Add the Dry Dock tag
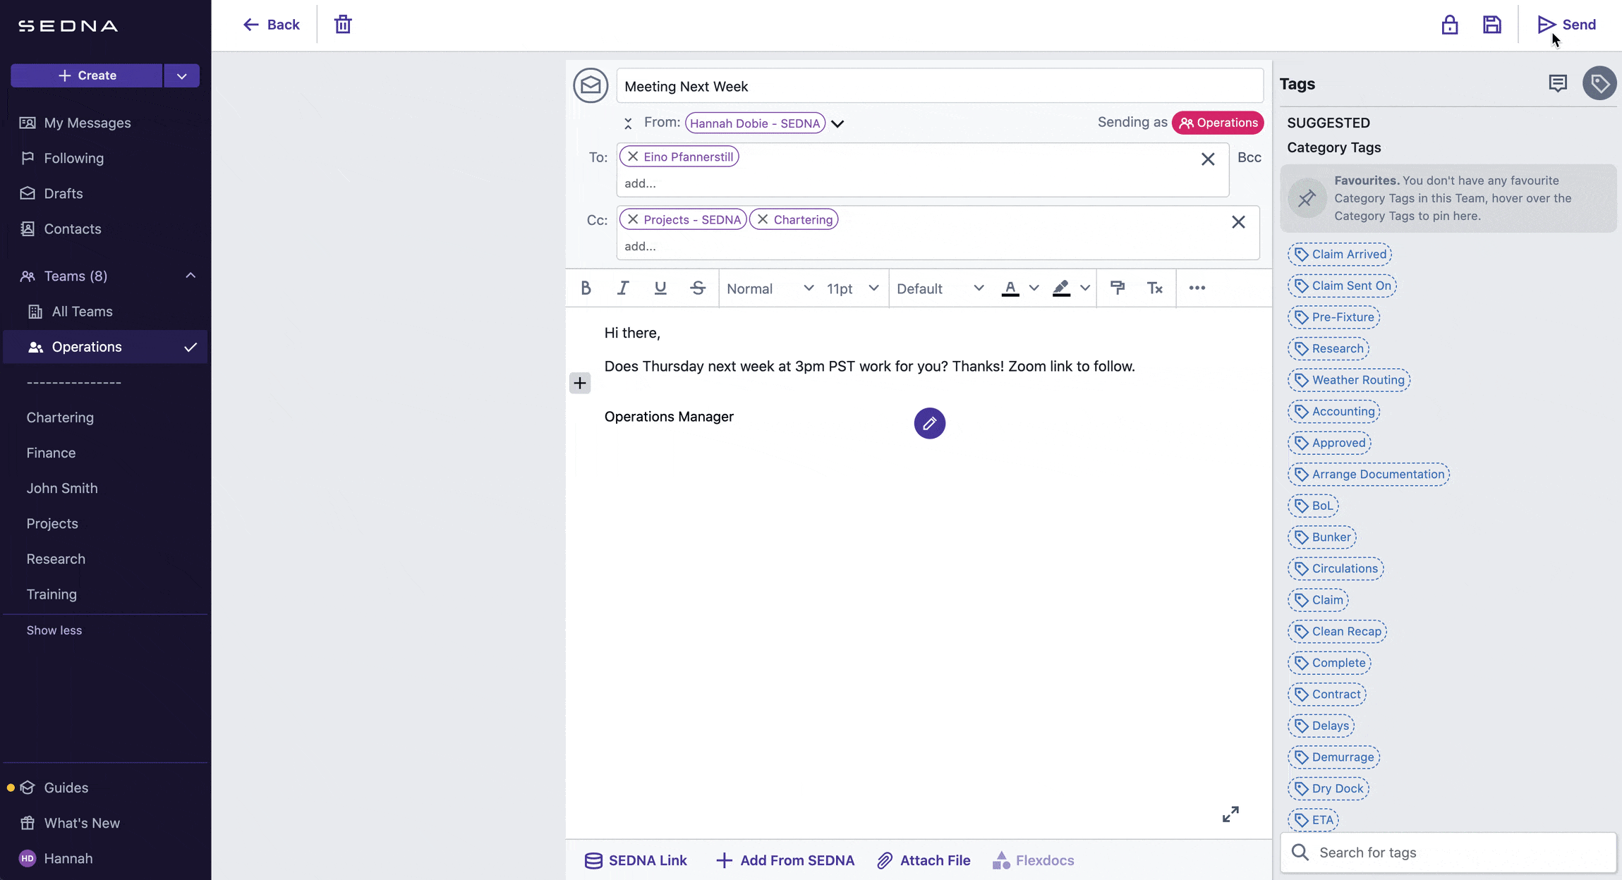1622x880 pixels. tap(1328, 788)
